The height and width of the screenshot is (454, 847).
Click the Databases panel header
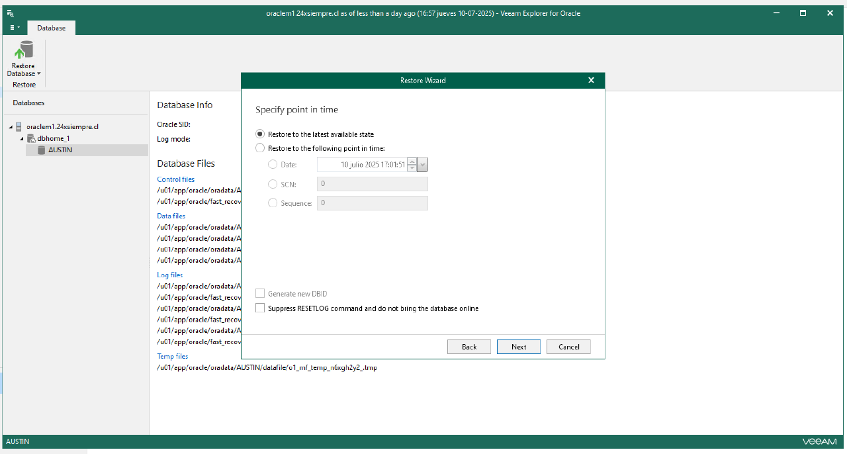(28, 103)
